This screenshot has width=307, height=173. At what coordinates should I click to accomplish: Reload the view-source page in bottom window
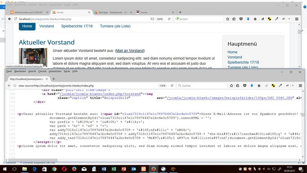click(172, 86)
